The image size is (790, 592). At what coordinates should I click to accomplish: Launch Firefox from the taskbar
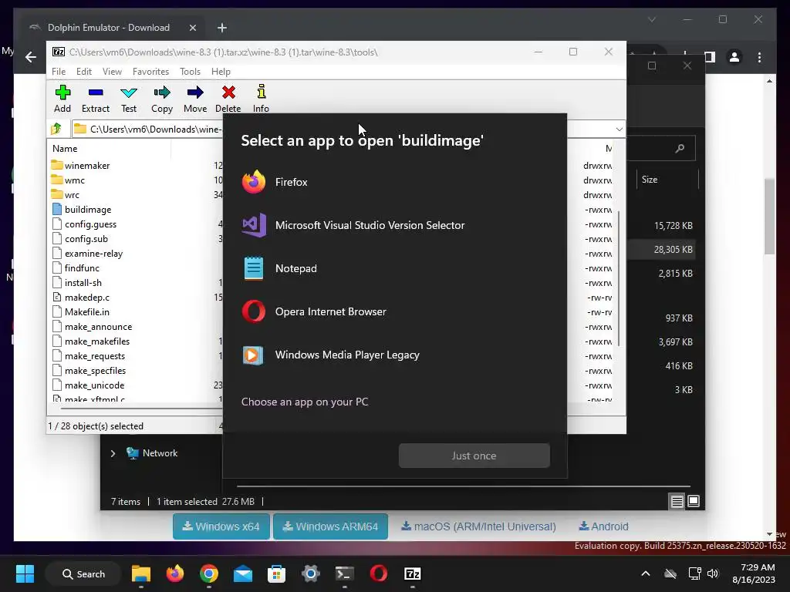click(175, 573)
